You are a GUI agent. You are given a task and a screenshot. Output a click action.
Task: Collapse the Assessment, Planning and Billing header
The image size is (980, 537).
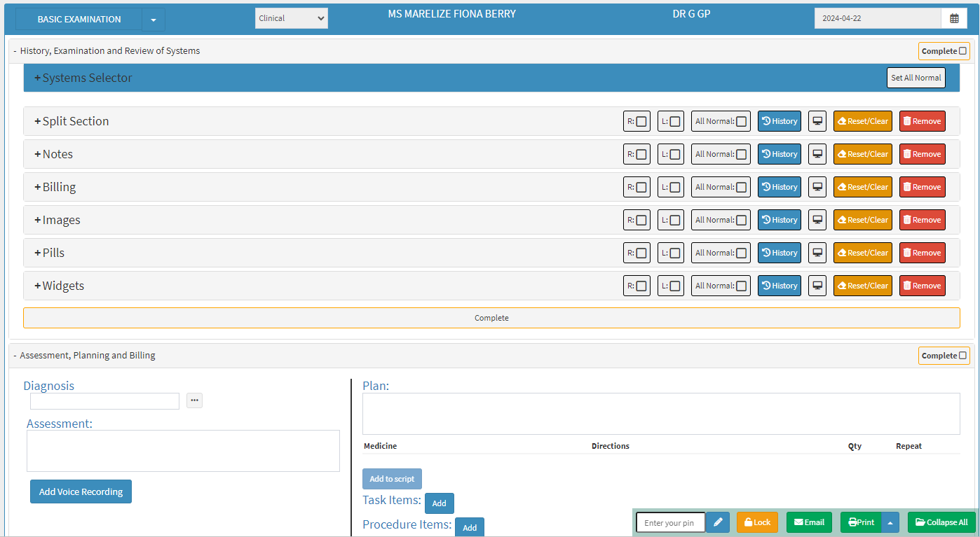pyautogui.click(x=15, y=356)
